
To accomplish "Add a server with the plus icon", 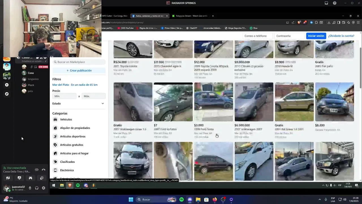I will click(7, 85).
